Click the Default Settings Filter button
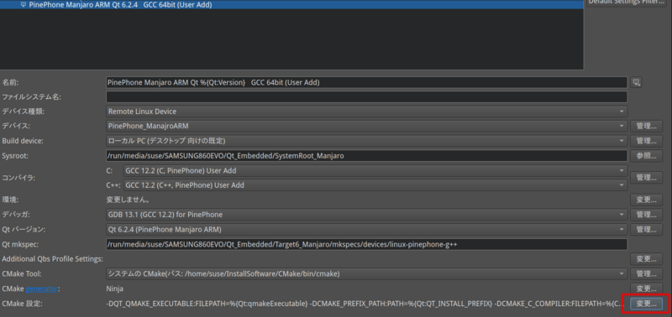Image resolution: width=672 pixels, height=317 pixels. (x=626, y=3)
